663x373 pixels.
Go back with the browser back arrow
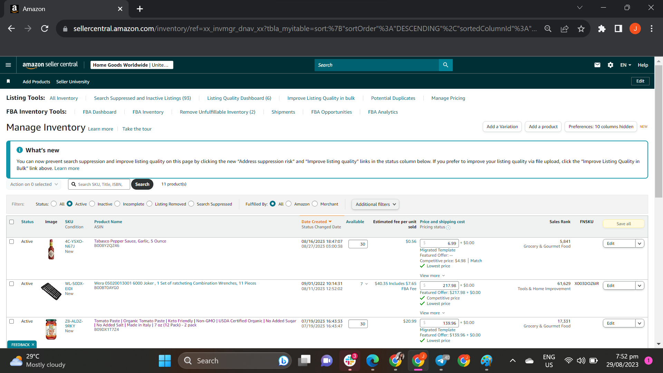[x=11, y=29]
